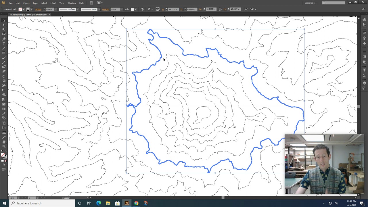Open the Select menu
Screen dimensions: 368x207
pos(44,3)
